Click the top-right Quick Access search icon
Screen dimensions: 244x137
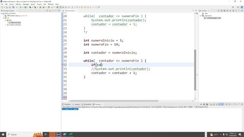(x=233, y=7)
